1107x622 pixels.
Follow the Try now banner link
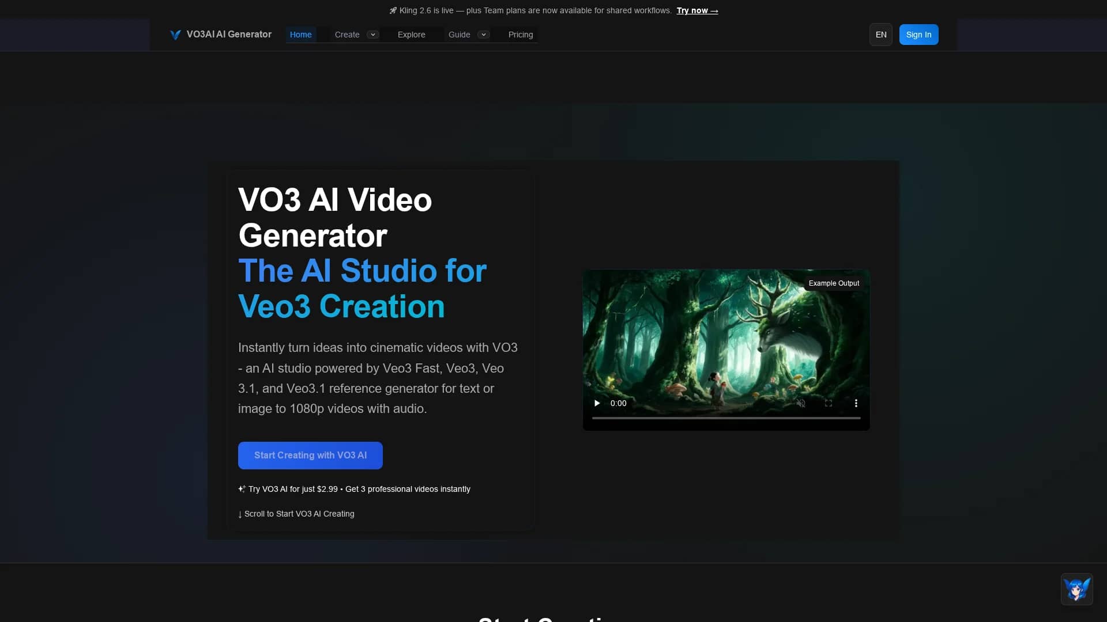tap(698, 10)
